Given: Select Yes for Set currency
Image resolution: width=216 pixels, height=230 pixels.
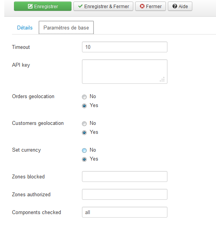Looking at the screenshot, I should 84,159.
